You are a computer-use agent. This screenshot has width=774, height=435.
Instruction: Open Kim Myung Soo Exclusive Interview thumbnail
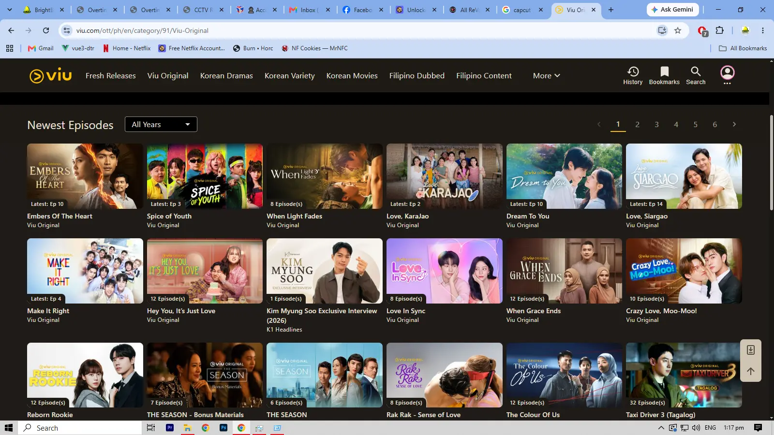point(325,271)
